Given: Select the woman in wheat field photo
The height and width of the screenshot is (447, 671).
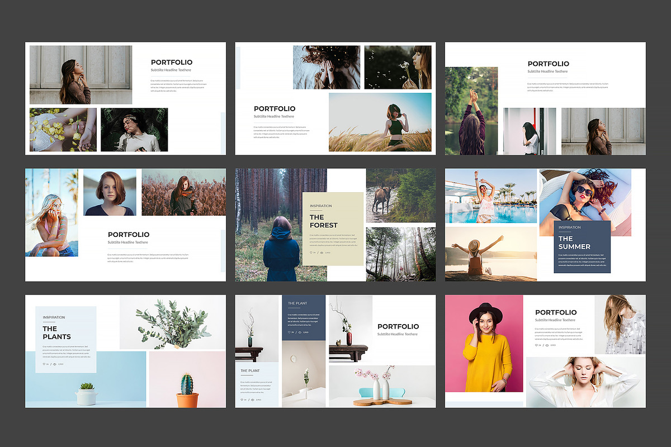Looking at the screenshot, I should (380, 122).
